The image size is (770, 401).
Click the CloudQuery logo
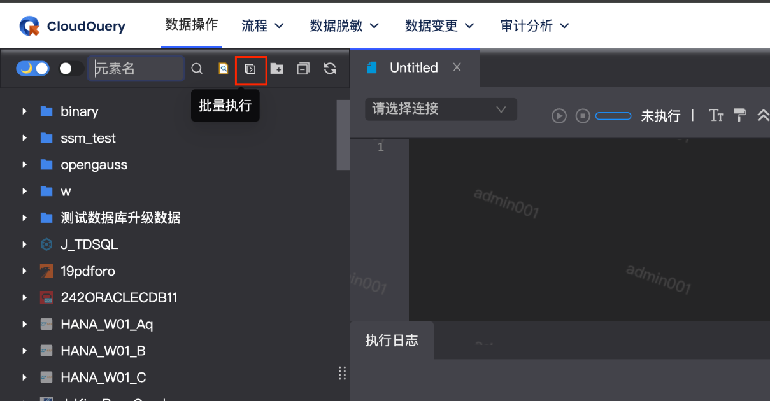tap(30, 26)
